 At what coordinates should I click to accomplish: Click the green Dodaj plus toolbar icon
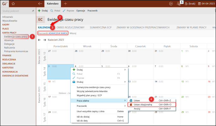click(39, 11)
